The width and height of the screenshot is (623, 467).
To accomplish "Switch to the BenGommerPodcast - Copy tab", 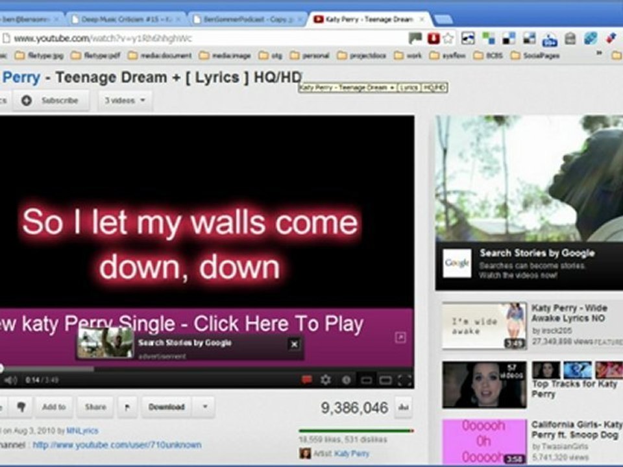I will pos(247,19).
